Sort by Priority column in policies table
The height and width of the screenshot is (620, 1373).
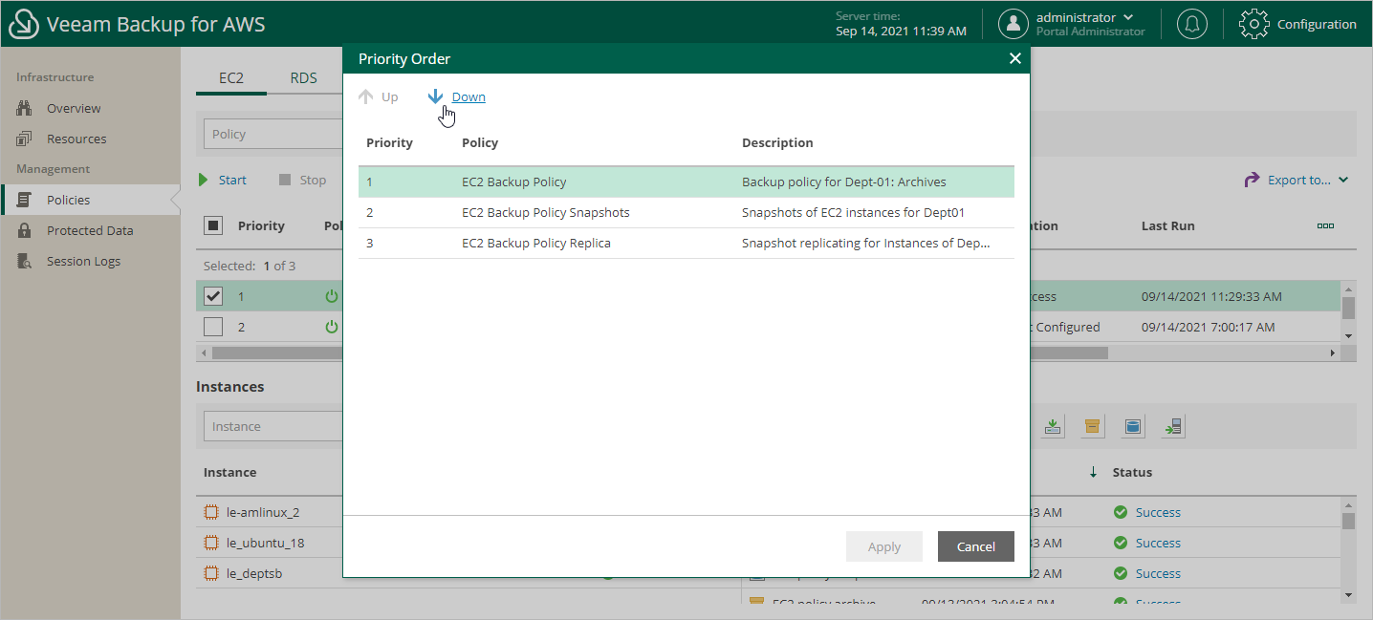261,225
